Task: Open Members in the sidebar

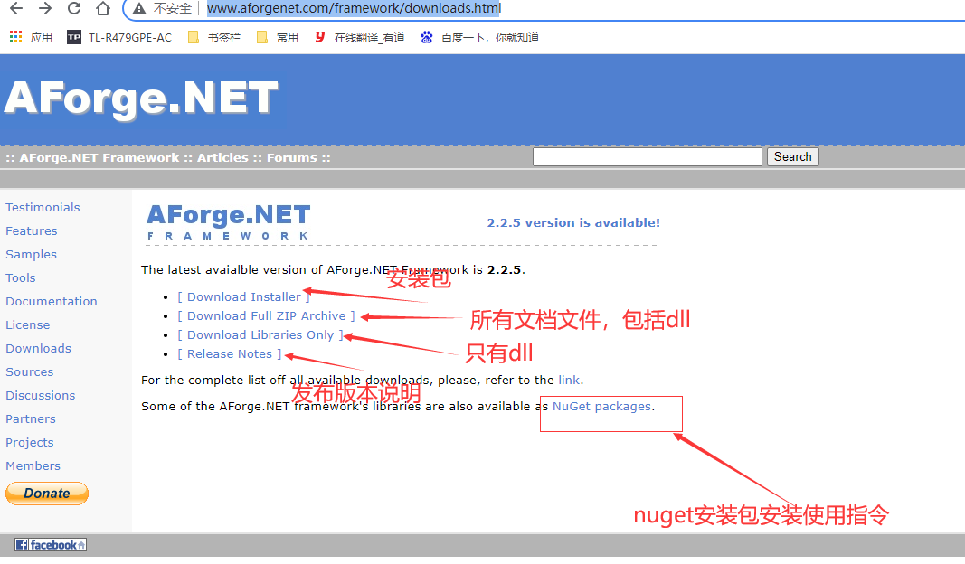Action: pyautogui.click(x=33, y=466)
